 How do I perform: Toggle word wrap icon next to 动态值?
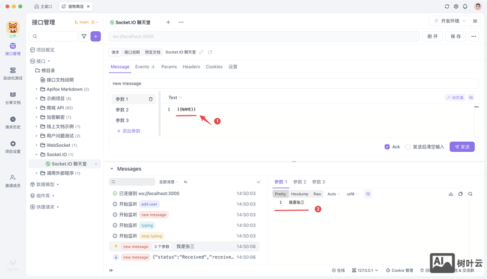tap(471, 98)
